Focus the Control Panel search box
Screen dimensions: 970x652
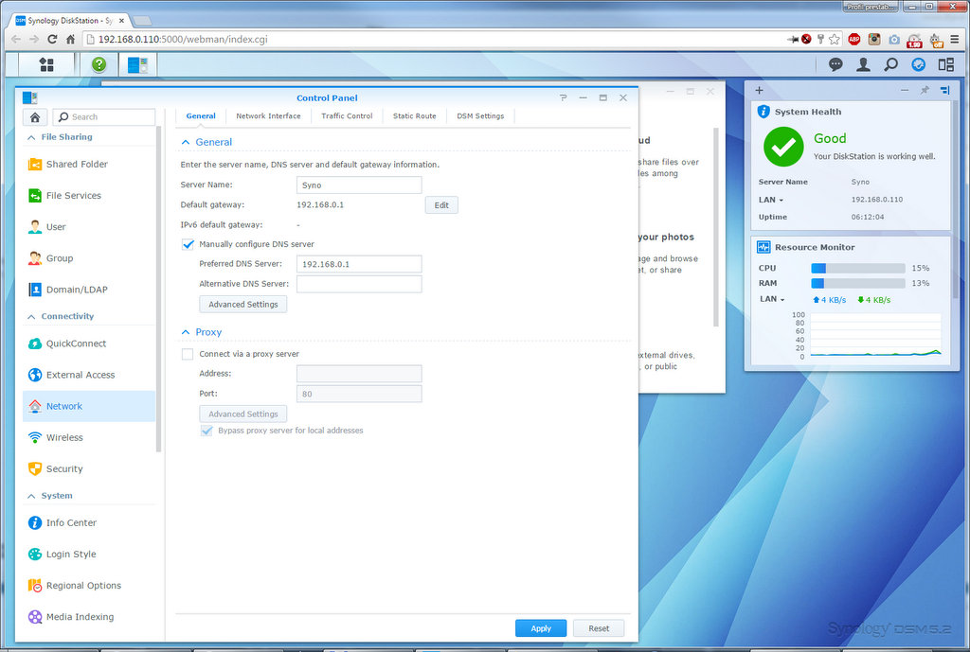pos(104,116)
